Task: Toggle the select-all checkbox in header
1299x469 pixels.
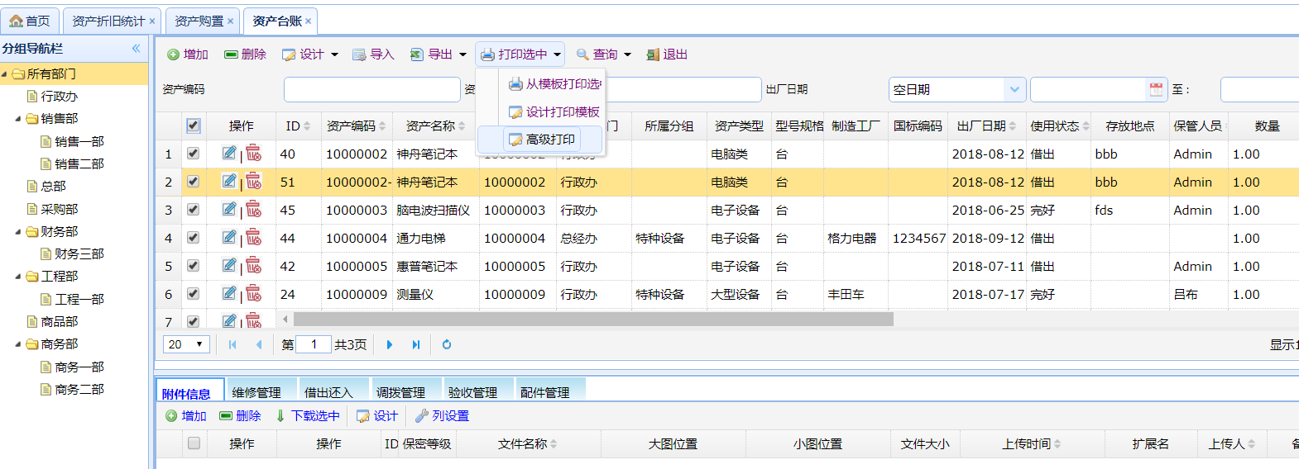Action: click(x=193, y=126)
